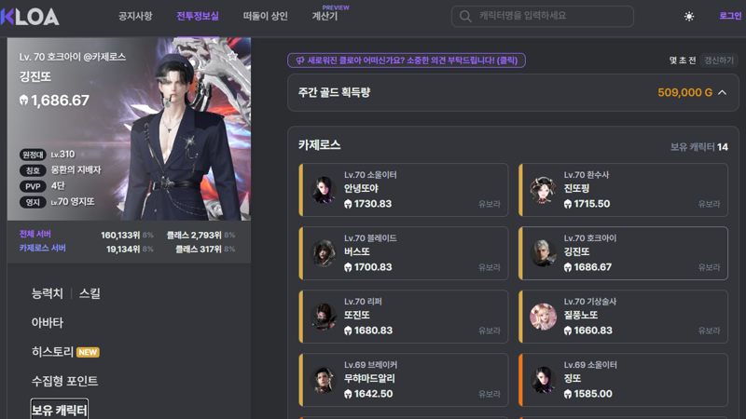Click the PVP badge
This screenshot has height=419, width=746.
click(33, 186)
